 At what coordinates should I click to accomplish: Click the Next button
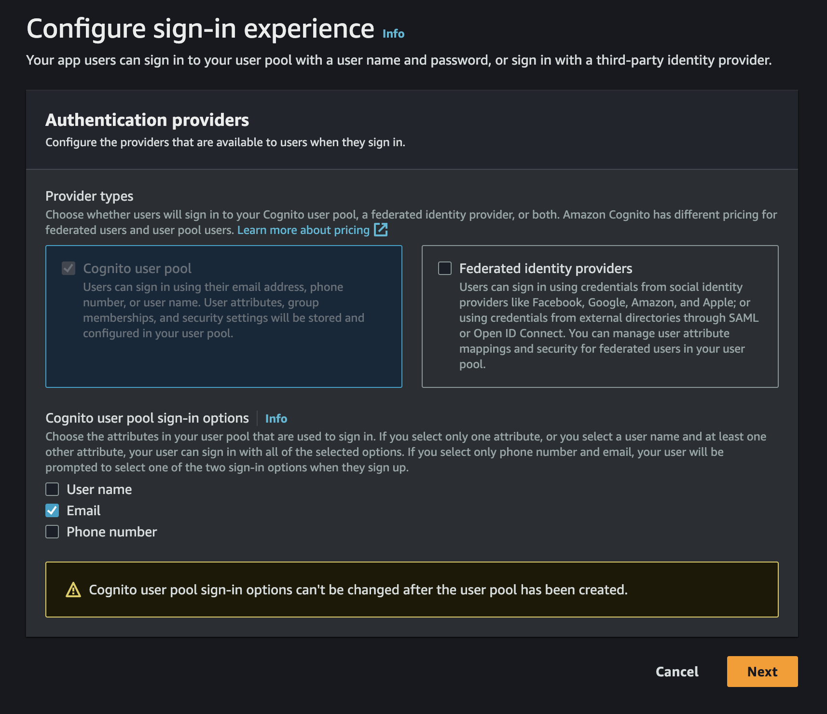(x=762, y=672)
